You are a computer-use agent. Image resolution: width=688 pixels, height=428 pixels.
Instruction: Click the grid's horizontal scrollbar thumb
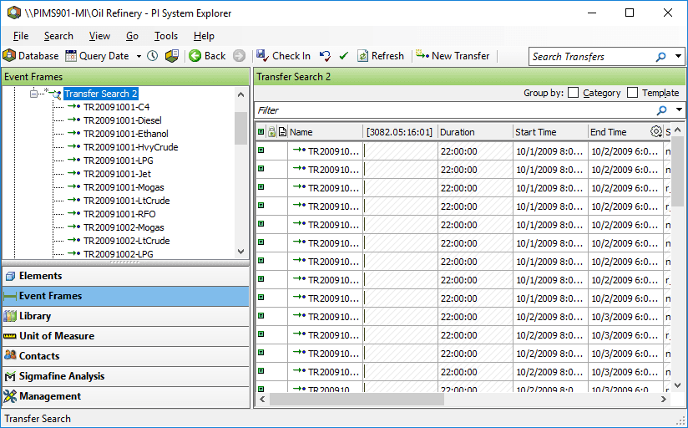(357, 400)
